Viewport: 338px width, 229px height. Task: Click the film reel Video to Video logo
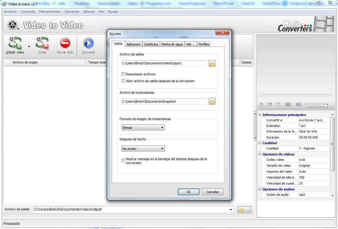coord(13,25)
